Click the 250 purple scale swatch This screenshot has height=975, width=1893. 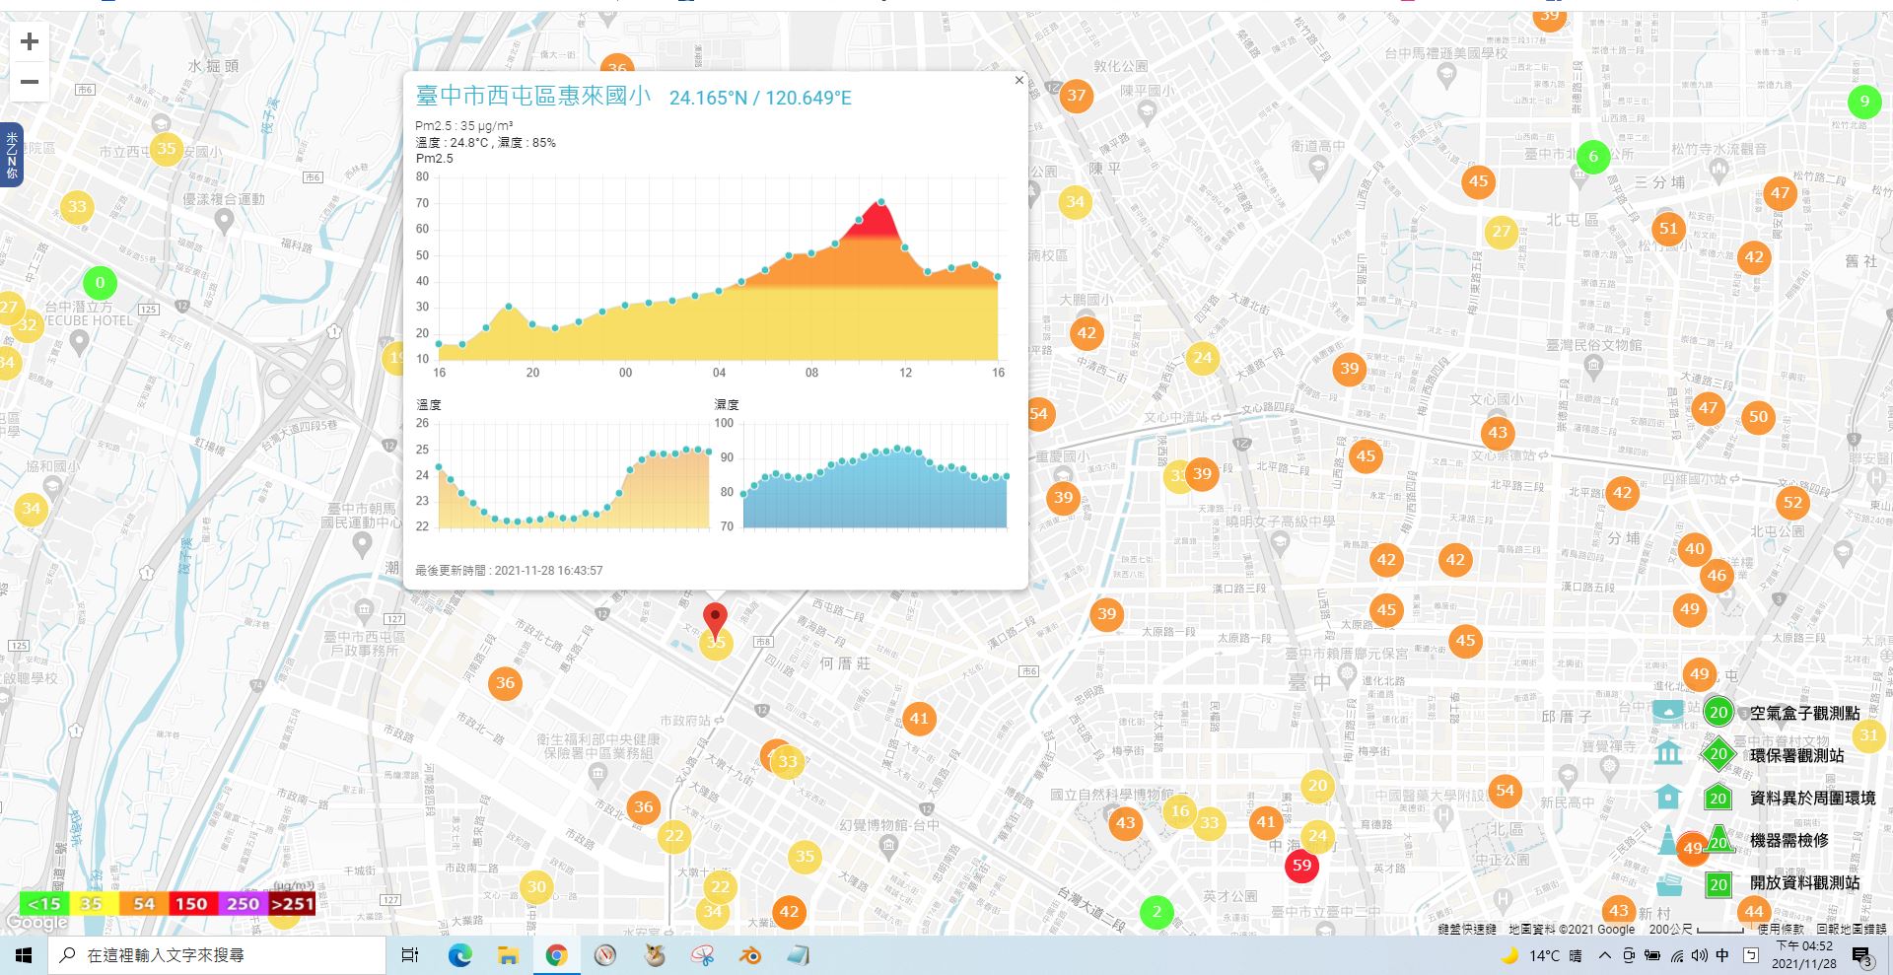(x=243, y=903)
